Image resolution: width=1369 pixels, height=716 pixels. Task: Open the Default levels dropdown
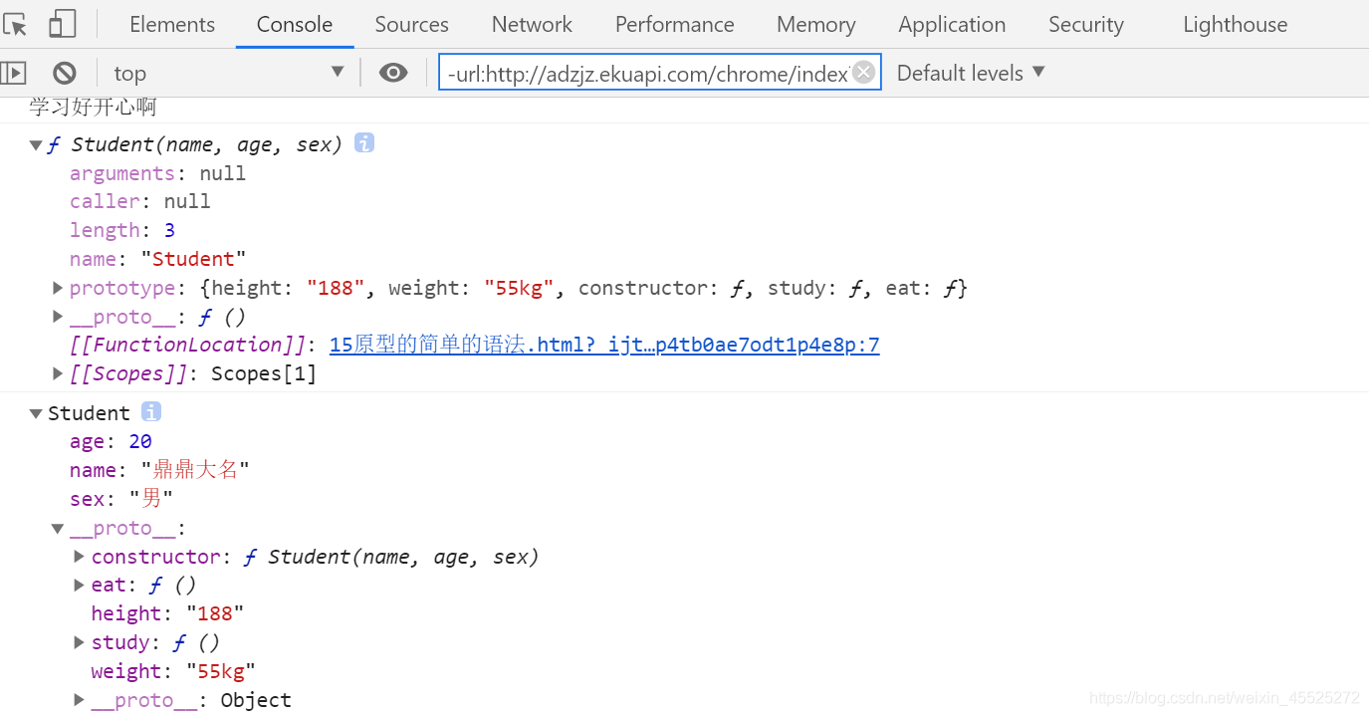(969, 72)
